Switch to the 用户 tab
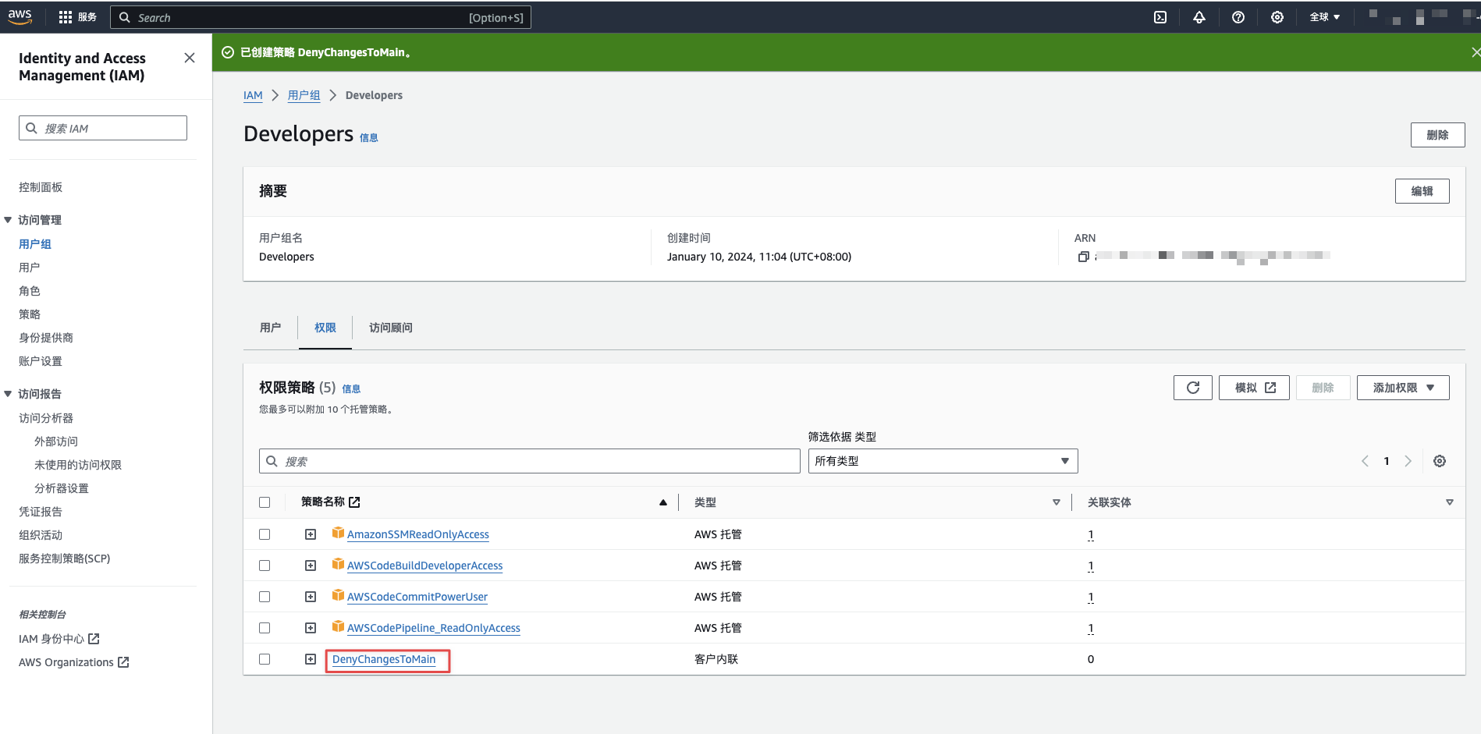Viewport: 1481px width, 734px height. point(270,328)
